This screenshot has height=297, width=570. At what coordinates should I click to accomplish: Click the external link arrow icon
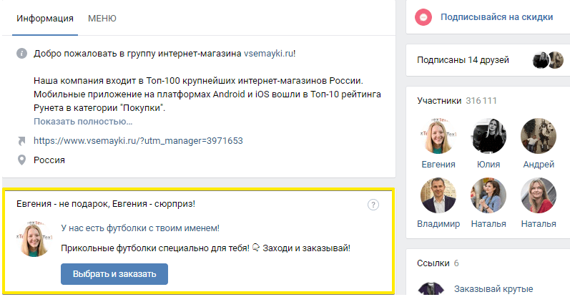[x=22, y=141]
